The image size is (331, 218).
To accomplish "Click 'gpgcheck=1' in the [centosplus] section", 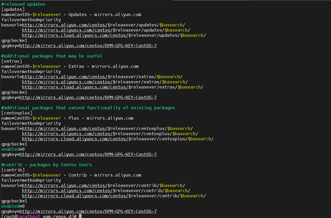I will [x=14, y=144].
